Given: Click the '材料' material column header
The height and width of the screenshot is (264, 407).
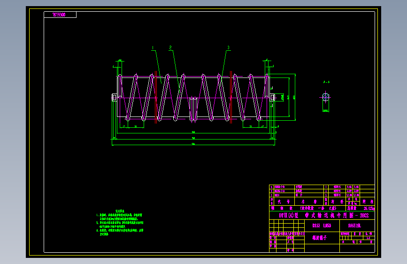Looking at the screenshot, I should point(337,202).
